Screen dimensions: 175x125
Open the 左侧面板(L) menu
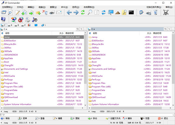point(7,7)
